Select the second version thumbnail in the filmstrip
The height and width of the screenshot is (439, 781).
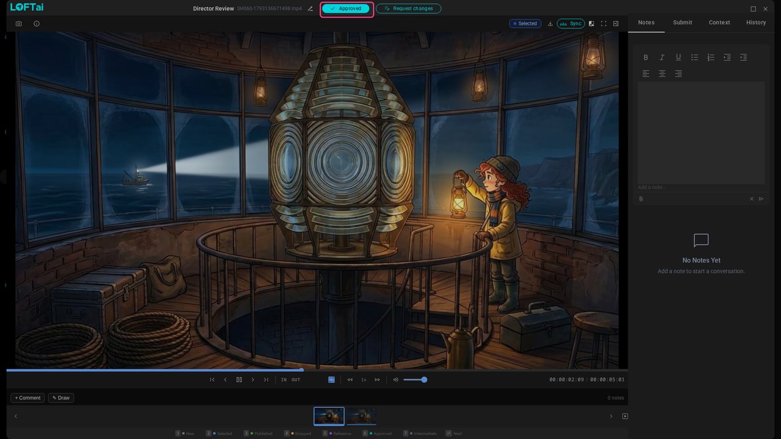click(361, 416)
